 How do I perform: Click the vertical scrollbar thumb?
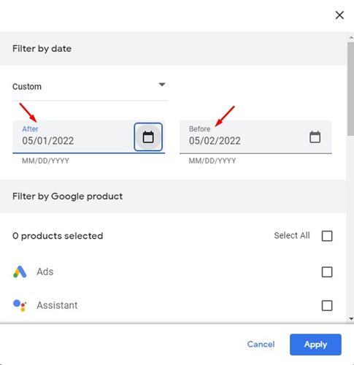coord(350,89)
